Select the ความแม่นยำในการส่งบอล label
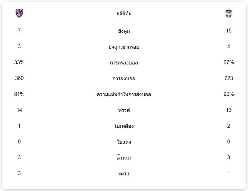Screen dimensions: 248x191 click(x=124, y=94)
